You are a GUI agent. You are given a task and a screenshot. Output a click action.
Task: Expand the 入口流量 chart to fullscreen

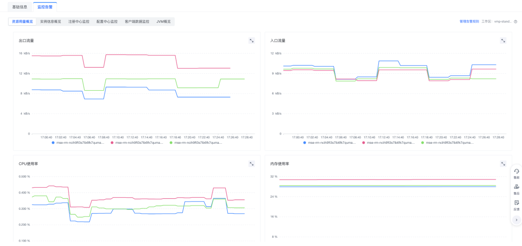click(x=503, y=41)
